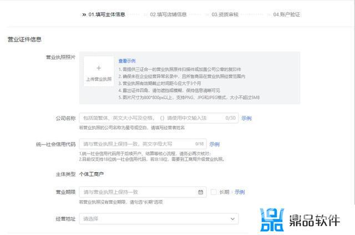The height and width of the screenshot is (235, 355).
Task: Click the plus icon to upload business license
Action: [x=99, y=68]
